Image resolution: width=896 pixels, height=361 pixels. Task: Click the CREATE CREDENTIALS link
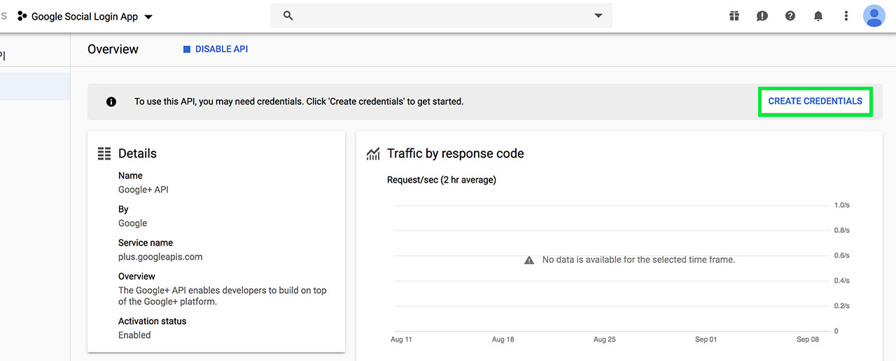[x=815, y=101]
